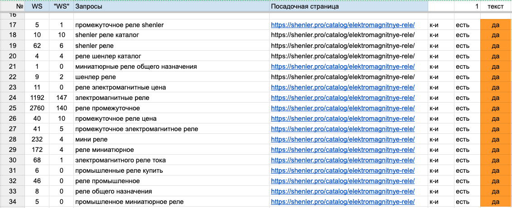Select the 'текст' header cell
The width and height of the screenshot is (512, 208).
496,6
